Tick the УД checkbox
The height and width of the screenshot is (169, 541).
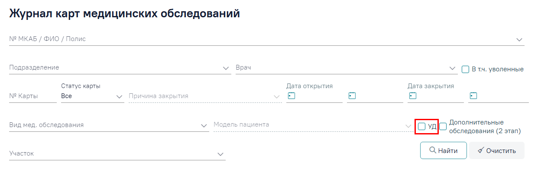point(421,126)
